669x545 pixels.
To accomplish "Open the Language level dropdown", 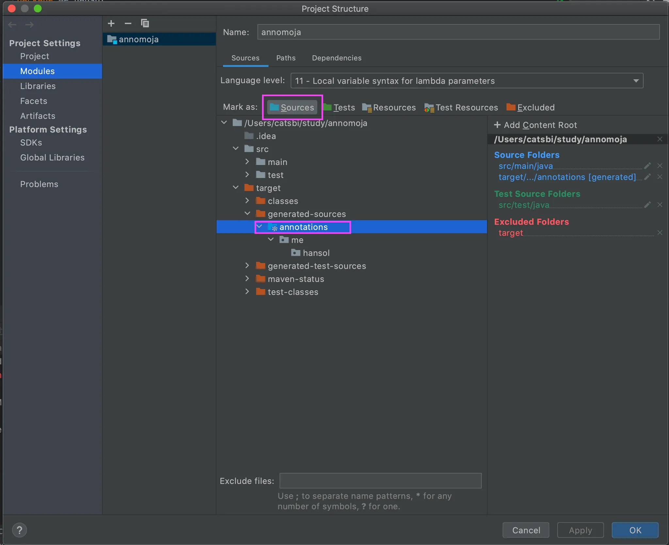I will coord(466,81).
